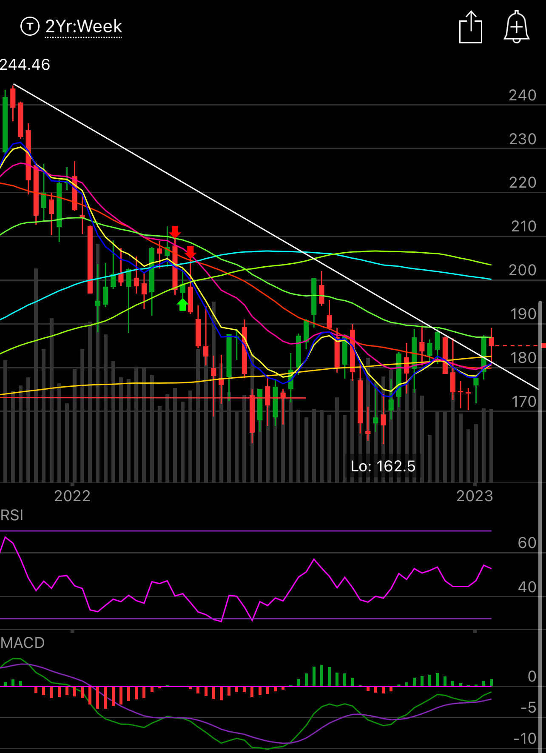Tap the 2023 date axis label
The width and height of the screenshot is (546, 753).
[x=475, y=496]
